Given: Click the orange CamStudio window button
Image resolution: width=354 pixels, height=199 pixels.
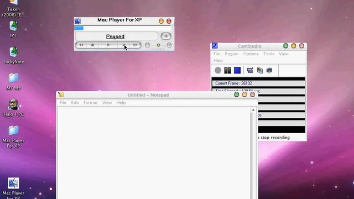Looking at the screenshot, I should (294, 46).
